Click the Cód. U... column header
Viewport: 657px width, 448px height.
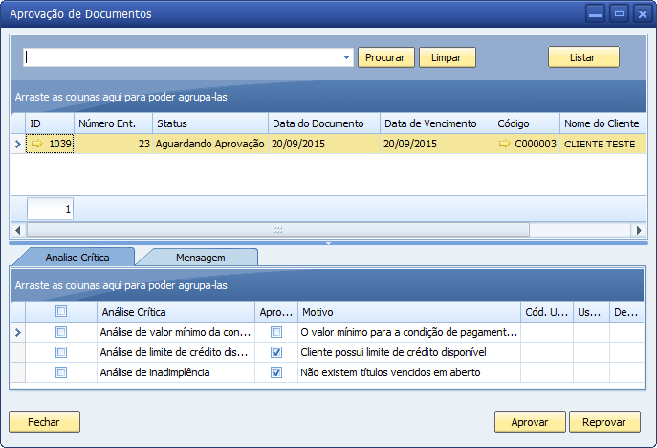547,312
